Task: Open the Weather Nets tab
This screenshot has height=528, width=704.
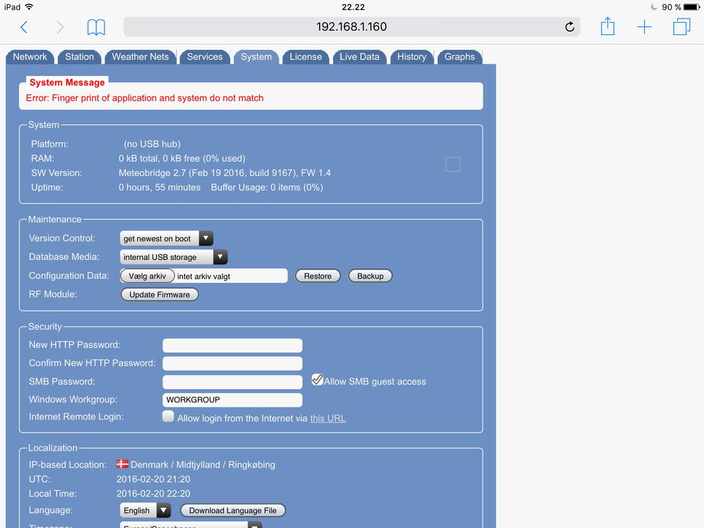Action: click(x=140, y=56)
